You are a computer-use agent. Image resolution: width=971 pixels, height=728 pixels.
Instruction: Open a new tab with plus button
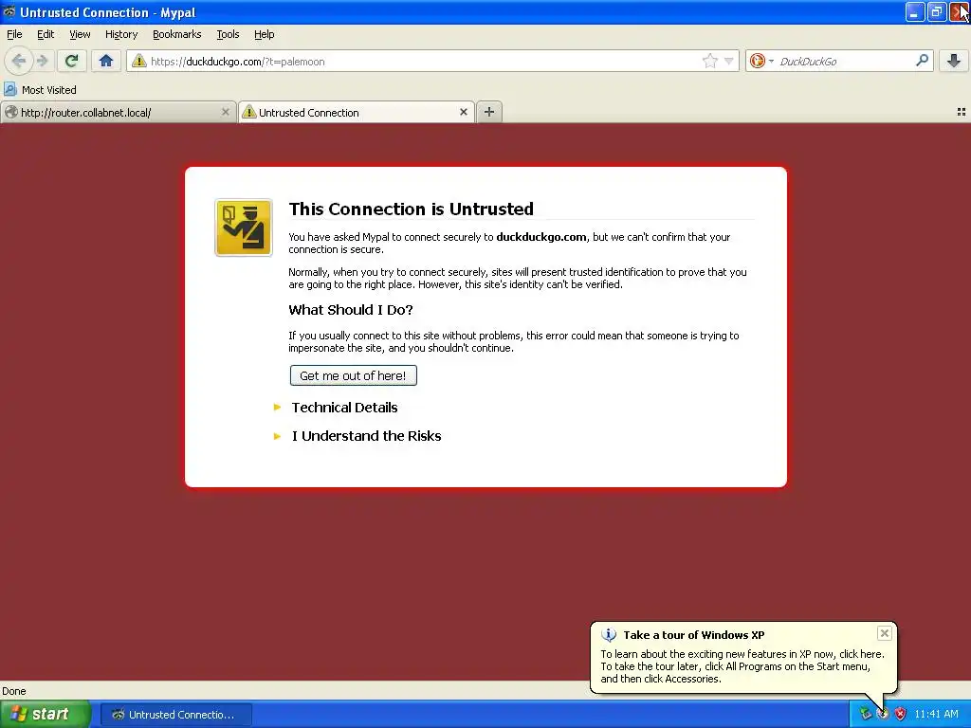(x=489, y=112)
